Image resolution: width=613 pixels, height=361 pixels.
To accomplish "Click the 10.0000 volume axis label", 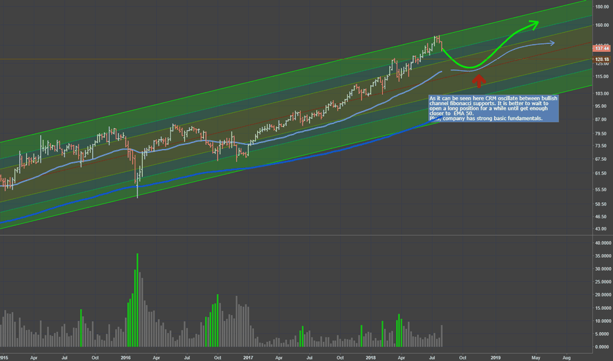I will point(603,321).
